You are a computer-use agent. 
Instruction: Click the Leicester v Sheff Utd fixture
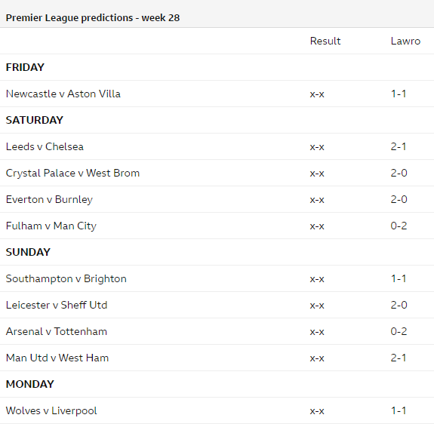(x=57, y=305)
